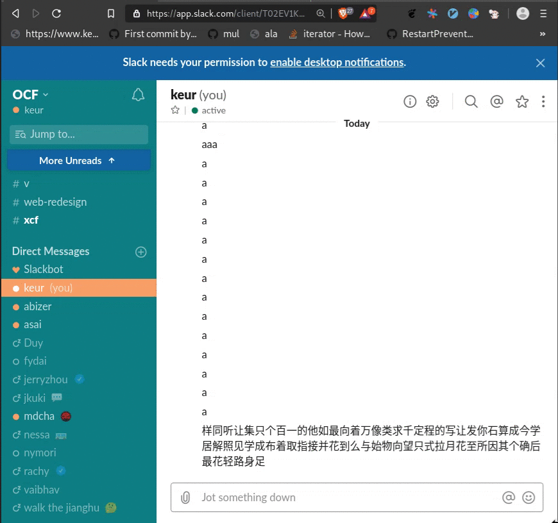The height and width of the screenshot is (523, 558).
Task: Open the #web-redesign channel
Action: (79, 202)
